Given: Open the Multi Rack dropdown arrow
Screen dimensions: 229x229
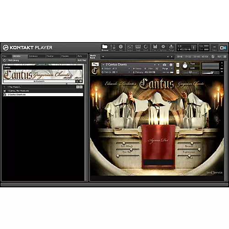Looking at the screenshot, I should pos(103,57).
